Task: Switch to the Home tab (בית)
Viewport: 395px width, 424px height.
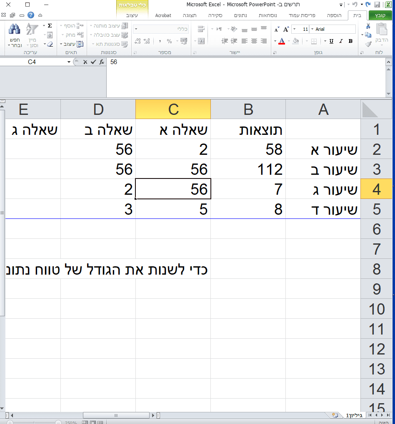Action: (357, 15)
